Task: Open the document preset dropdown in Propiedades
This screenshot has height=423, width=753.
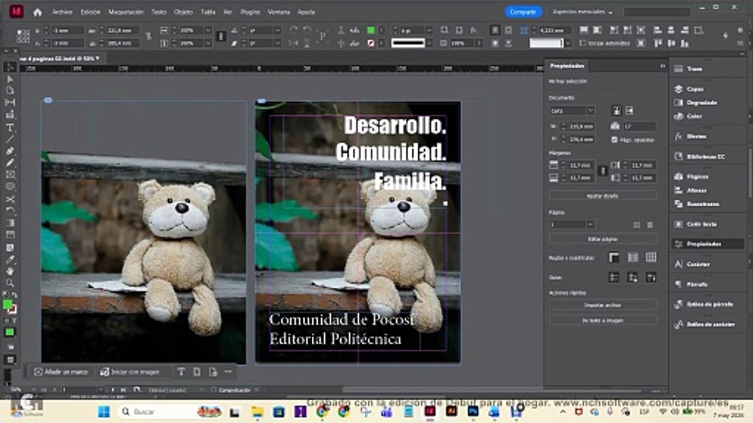Action: (572, 110)
